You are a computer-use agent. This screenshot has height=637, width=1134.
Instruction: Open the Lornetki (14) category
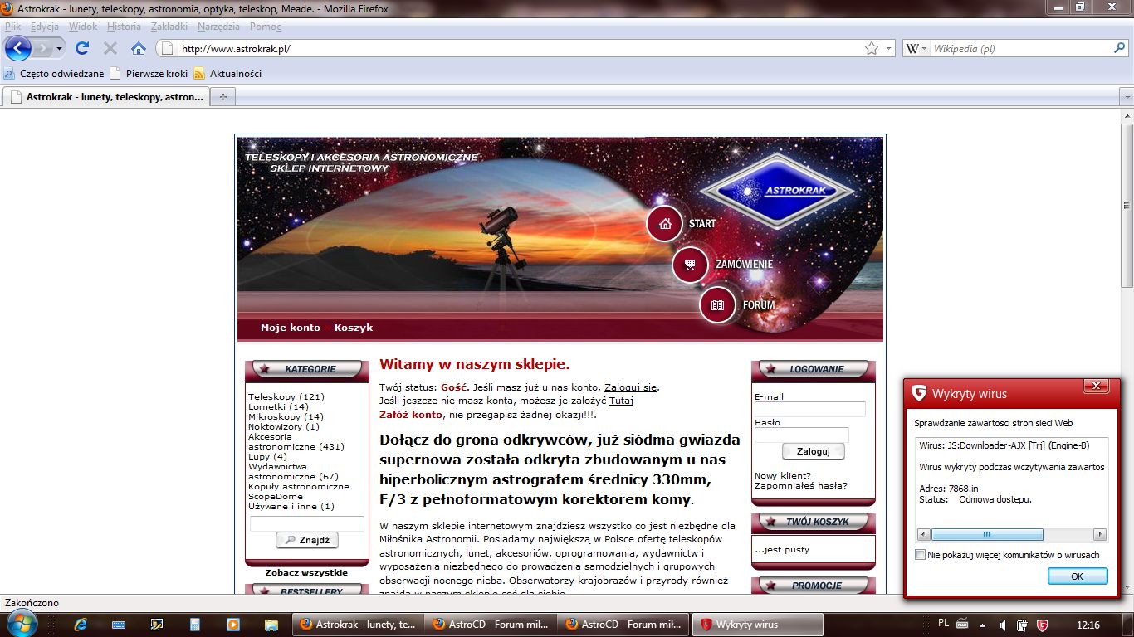click(x=278, y=406)
